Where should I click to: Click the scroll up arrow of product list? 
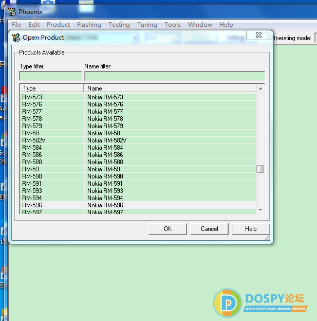pos(260,88)
